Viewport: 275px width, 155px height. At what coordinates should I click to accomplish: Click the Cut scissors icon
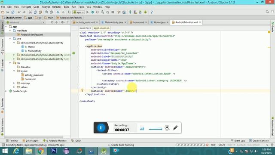click(31, 12)
